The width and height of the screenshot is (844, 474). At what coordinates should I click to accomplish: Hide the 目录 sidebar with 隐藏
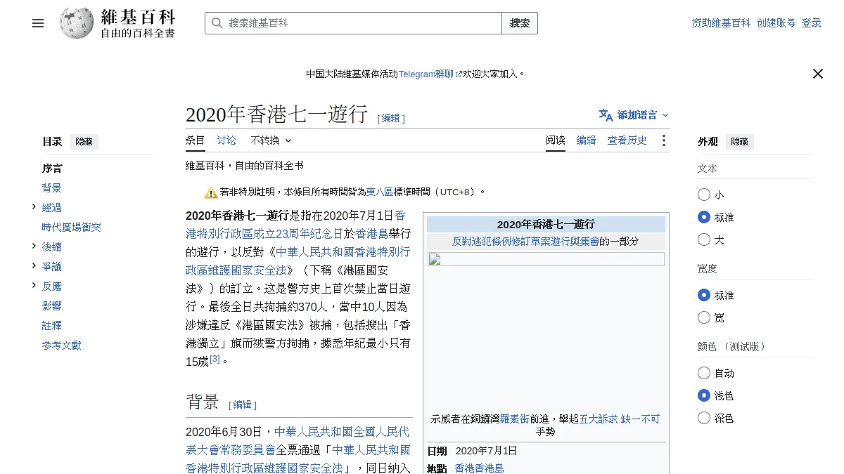(x=84, y=142)
